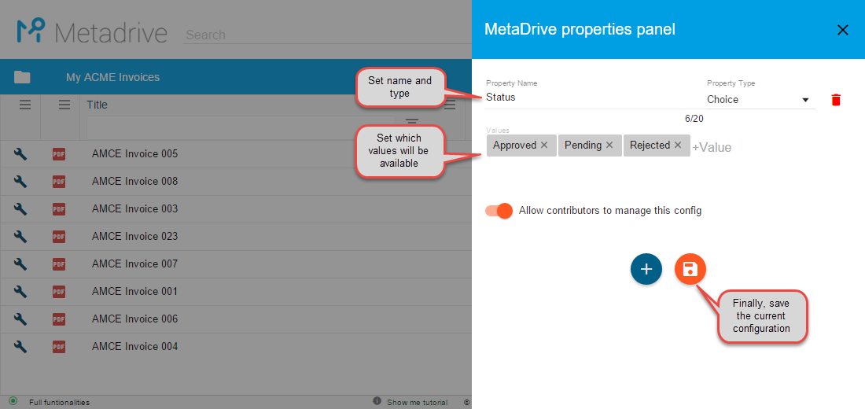The image size is (865, 409).
Task: Click the green status circle in the footer
Action: click(x=13, y=400)
